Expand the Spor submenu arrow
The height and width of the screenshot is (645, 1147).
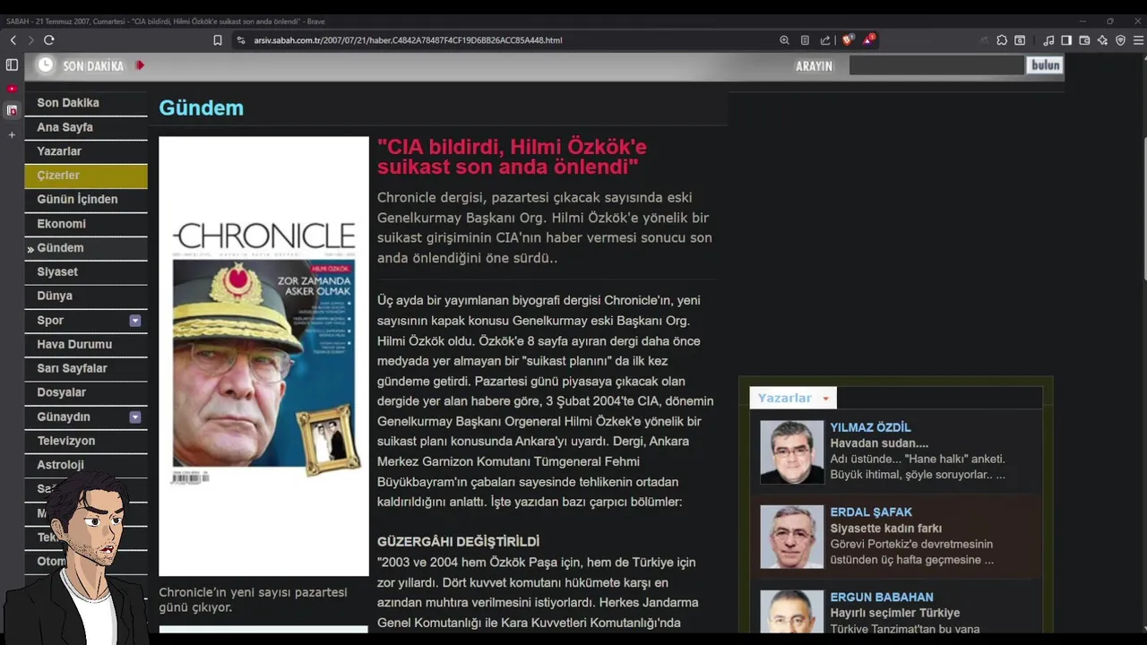(x=135, y=321)
